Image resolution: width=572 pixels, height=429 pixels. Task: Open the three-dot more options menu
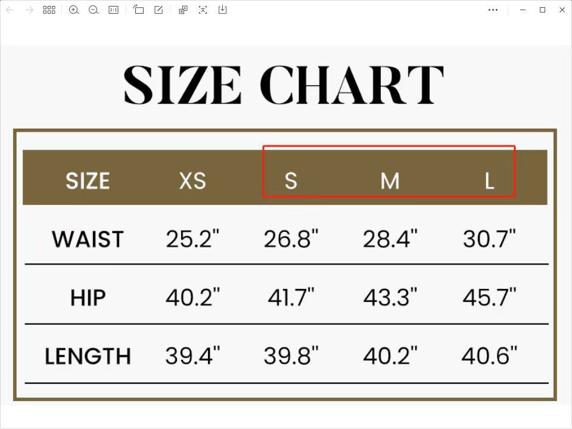coord(493,10)
